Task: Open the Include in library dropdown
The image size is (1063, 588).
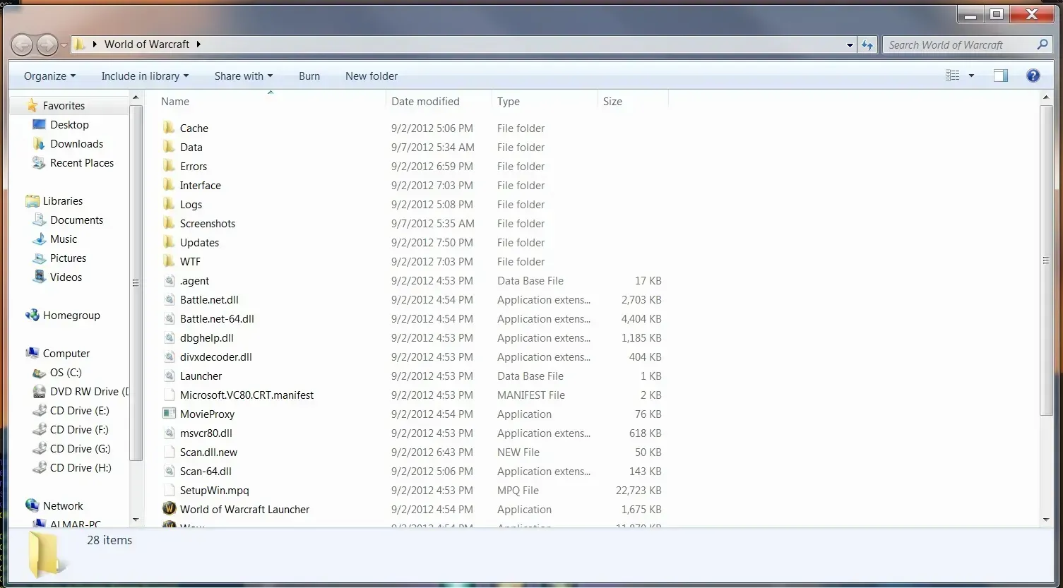Action: pyautogui.click(x=145, y=76)
